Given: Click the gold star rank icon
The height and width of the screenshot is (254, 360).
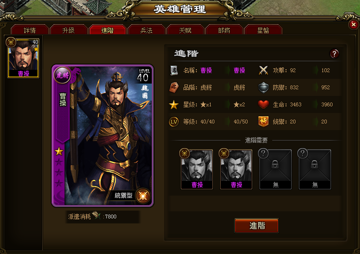Looking at the screenshot, I should point(174,104).
